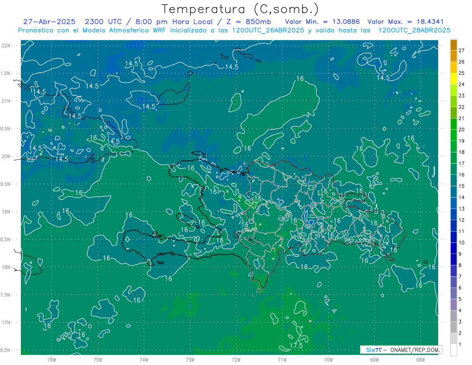
Task: Click the '21N' latitude axis label
Action: pos(6,101)
